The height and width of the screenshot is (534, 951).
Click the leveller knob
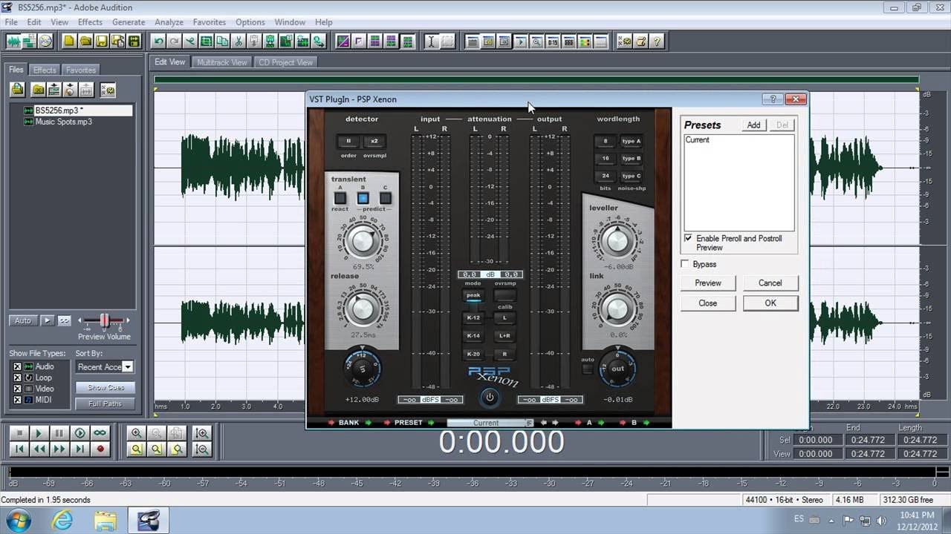coord(617,240)
